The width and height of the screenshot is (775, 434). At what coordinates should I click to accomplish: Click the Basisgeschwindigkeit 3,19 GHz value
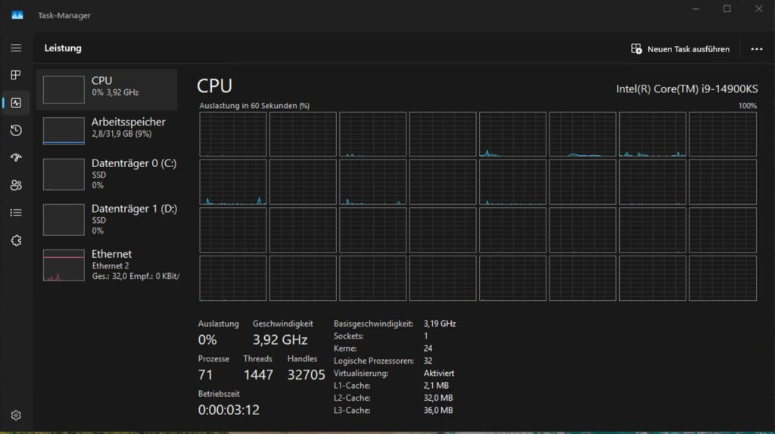point(440,324)
